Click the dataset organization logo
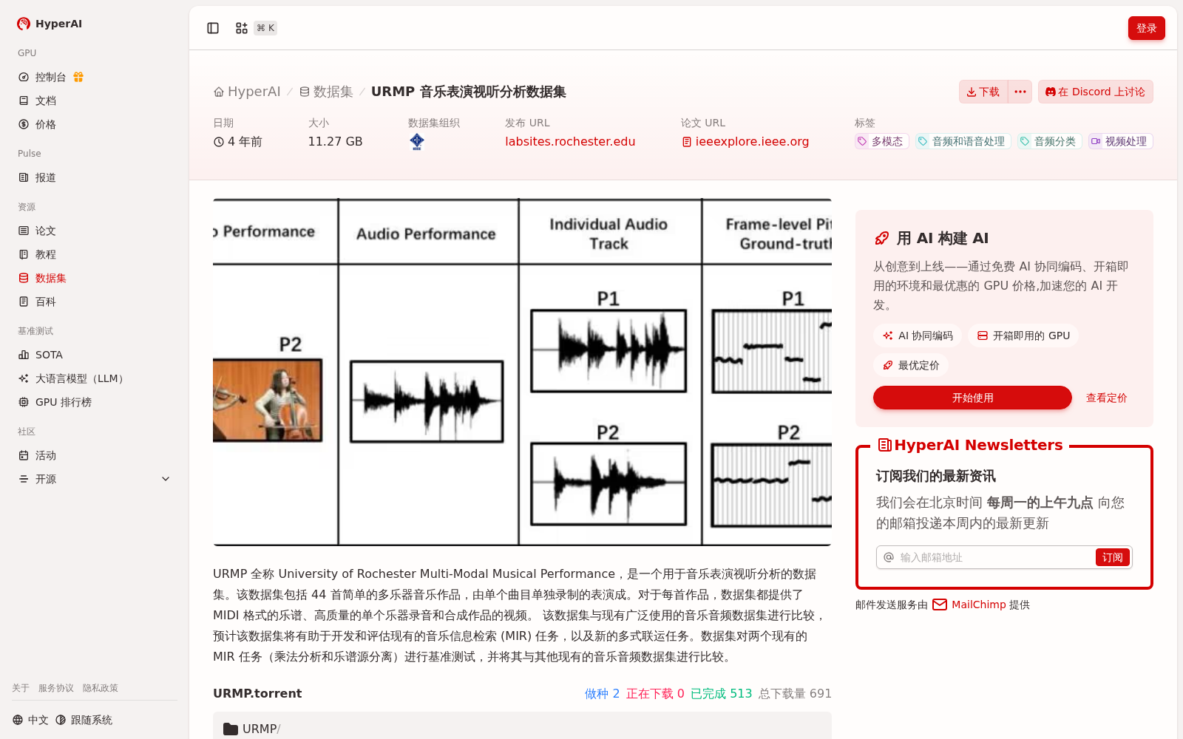The image size is (1183, 739). [417, 141]
